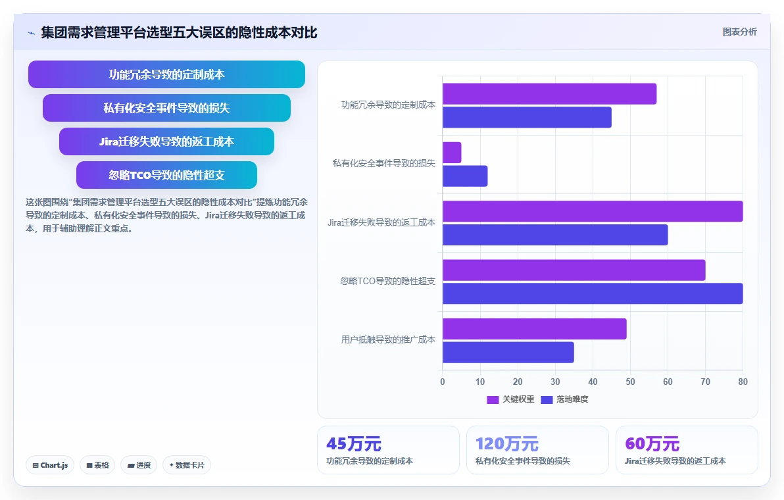
Task: Click purple bar for 忽略TCO导致的隐性超支
Action: coord(574,270)
